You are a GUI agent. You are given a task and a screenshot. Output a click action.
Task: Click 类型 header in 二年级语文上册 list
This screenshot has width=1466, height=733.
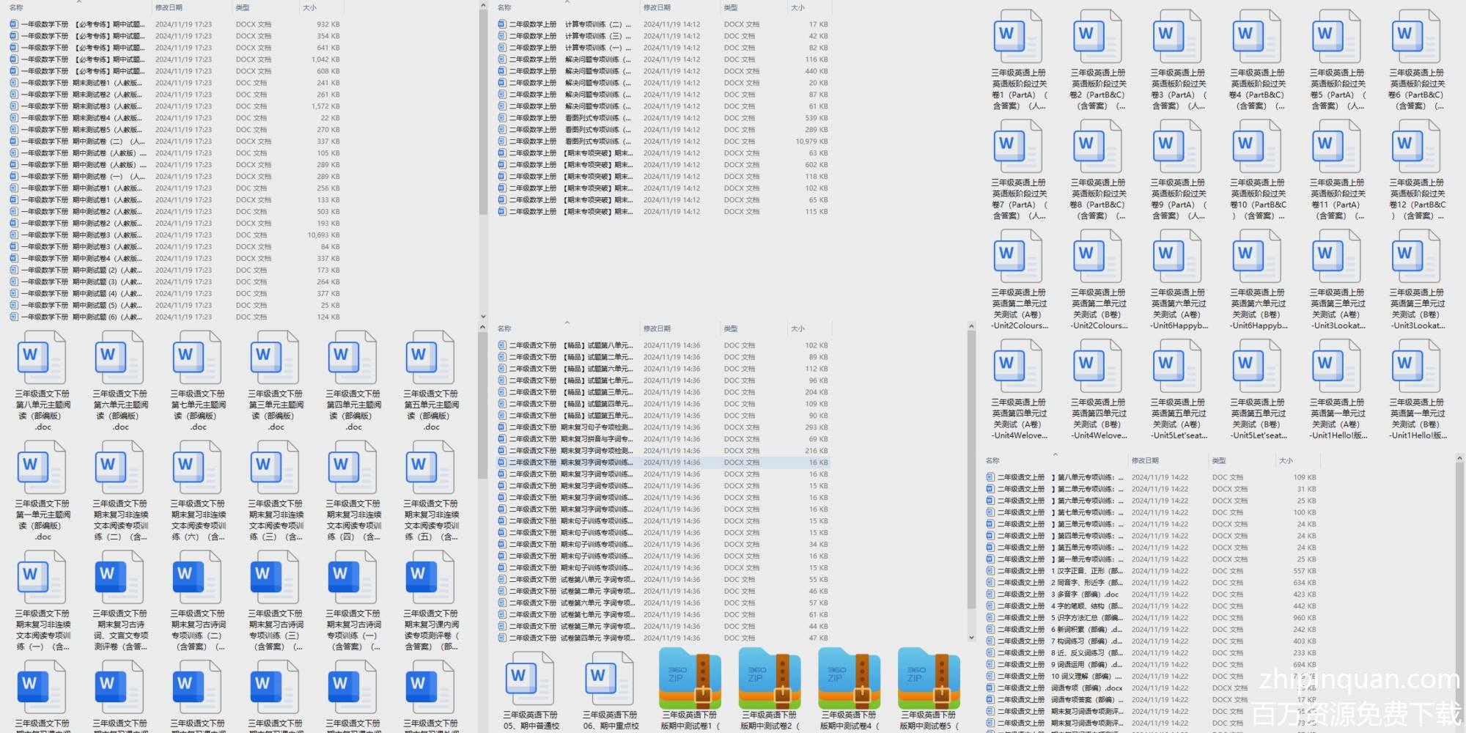point(1219,460)
